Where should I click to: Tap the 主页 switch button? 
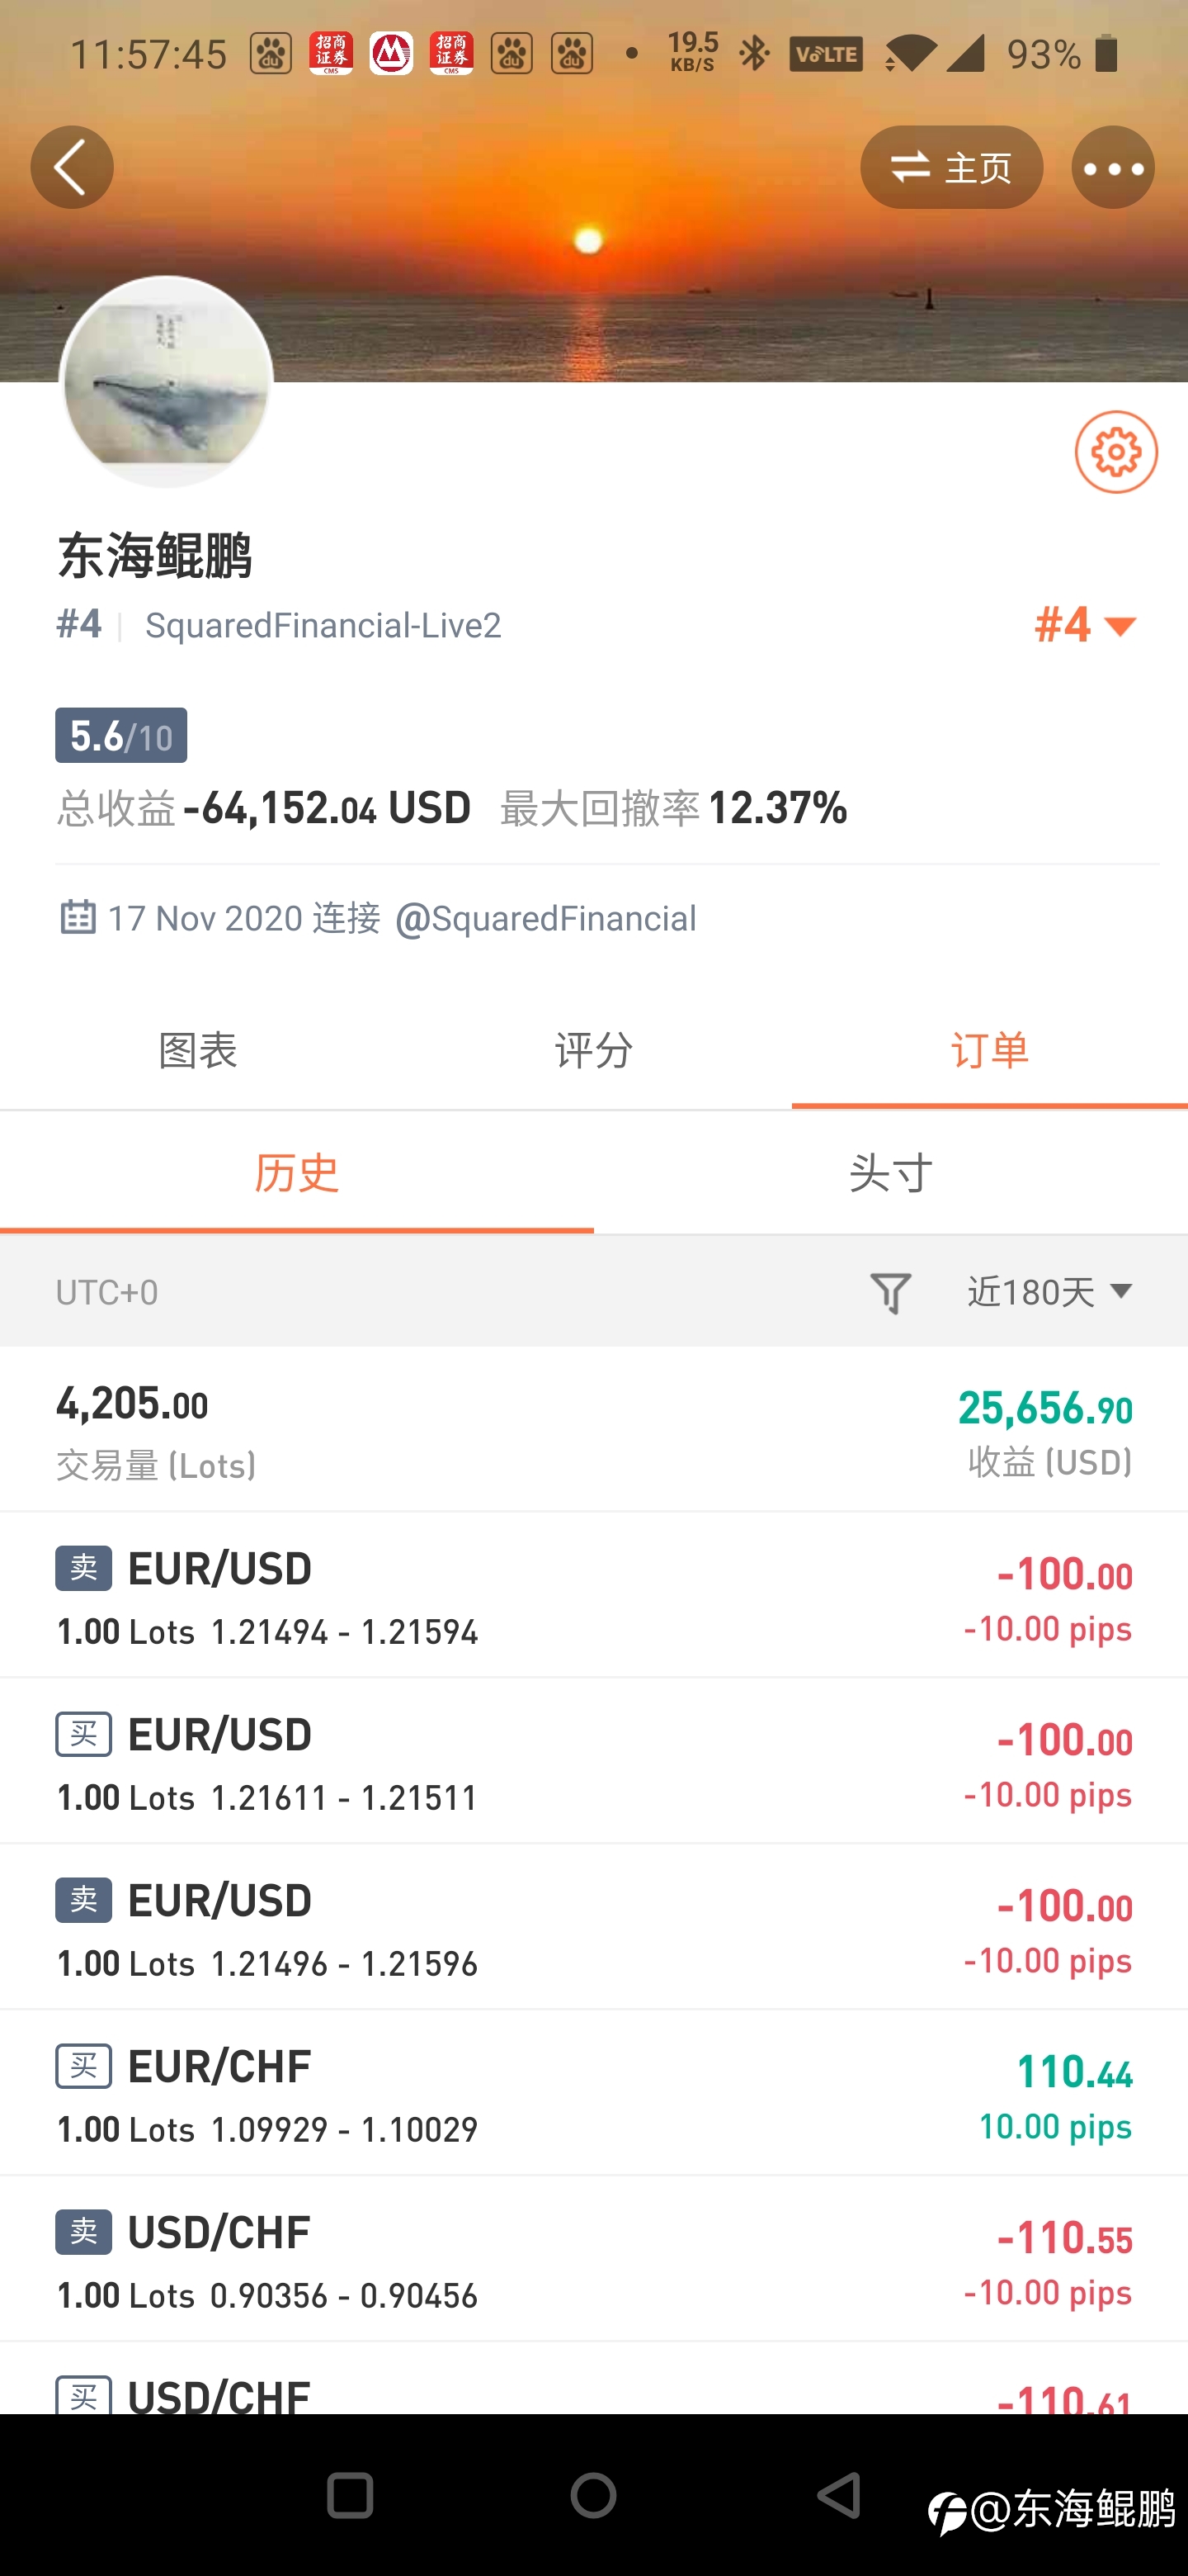click(x=951, y=167)
